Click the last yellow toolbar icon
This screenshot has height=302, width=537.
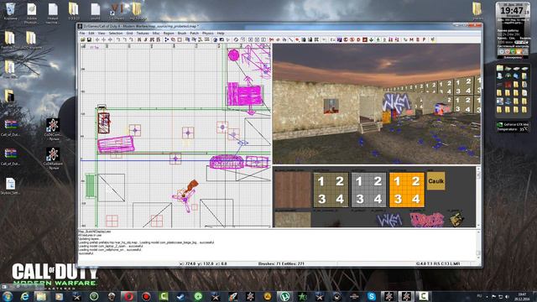pyautogui.click(x=433, y=39)
